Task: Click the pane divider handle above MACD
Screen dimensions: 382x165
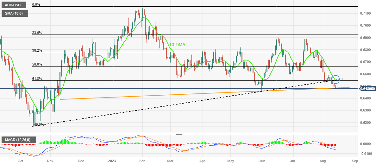Action: pyautogui.click(x=179, y=134)
